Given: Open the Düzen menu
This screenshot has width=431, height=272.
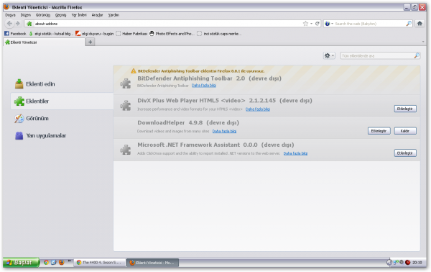Looking at the screenshot, I should point(26,15).
